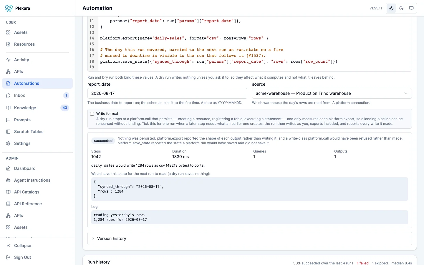Open Knowledge from the sidebar menu
Screen dimensions: 424x265
pos(37,108)
